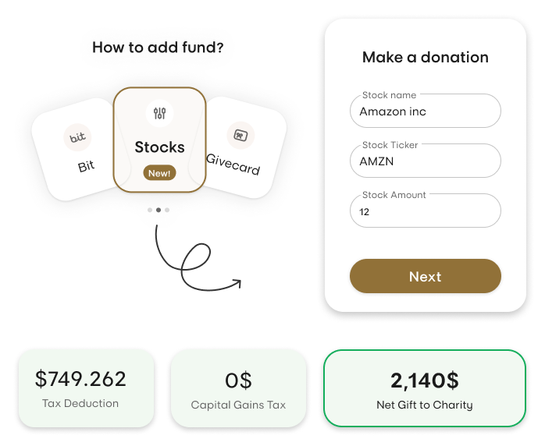Click the Make a donation heading
545x446 pixels.
[426, 57]
